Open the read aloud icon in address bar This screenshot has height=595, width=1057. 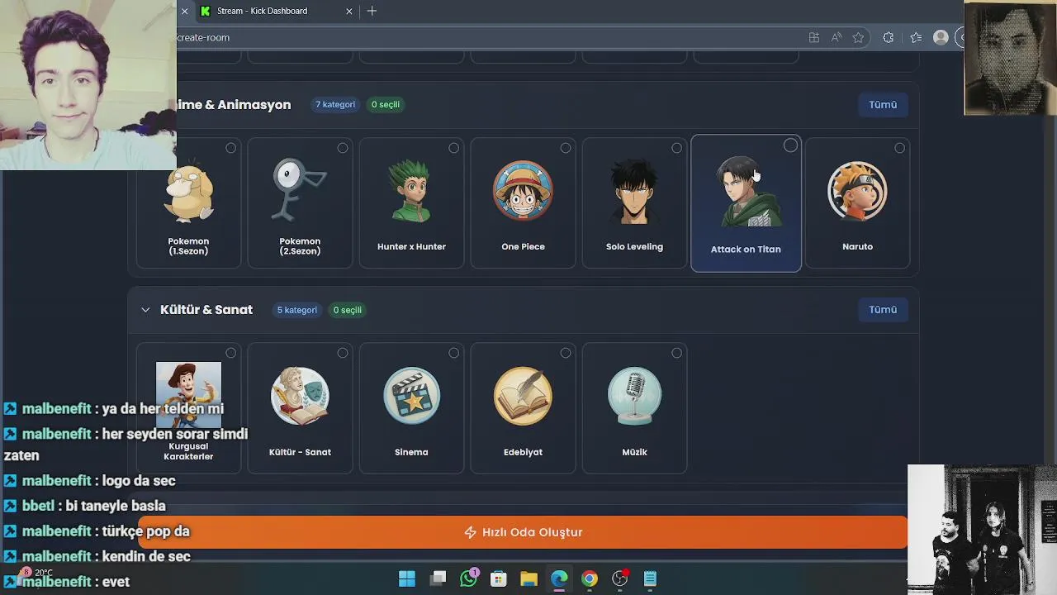click(837, 37)
